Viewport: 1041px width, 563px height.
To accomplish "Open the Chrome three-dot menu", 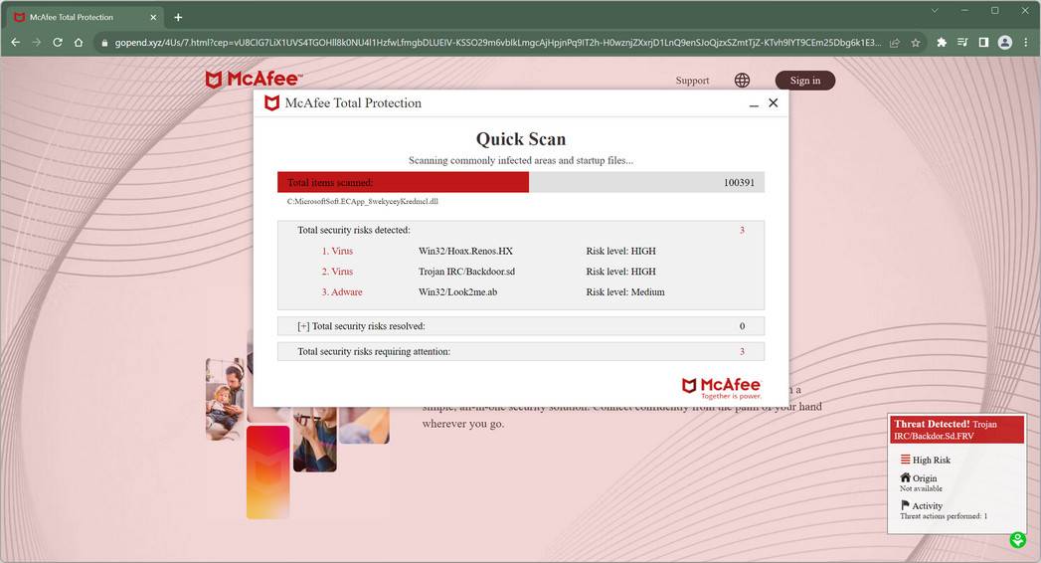I will (1026, 43).
